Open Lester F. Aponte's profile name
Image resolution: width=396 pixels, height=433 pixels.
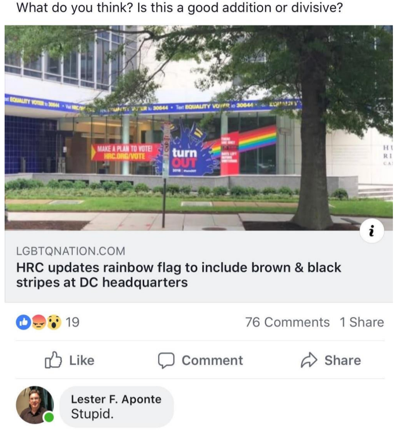(x=116, y=399)
